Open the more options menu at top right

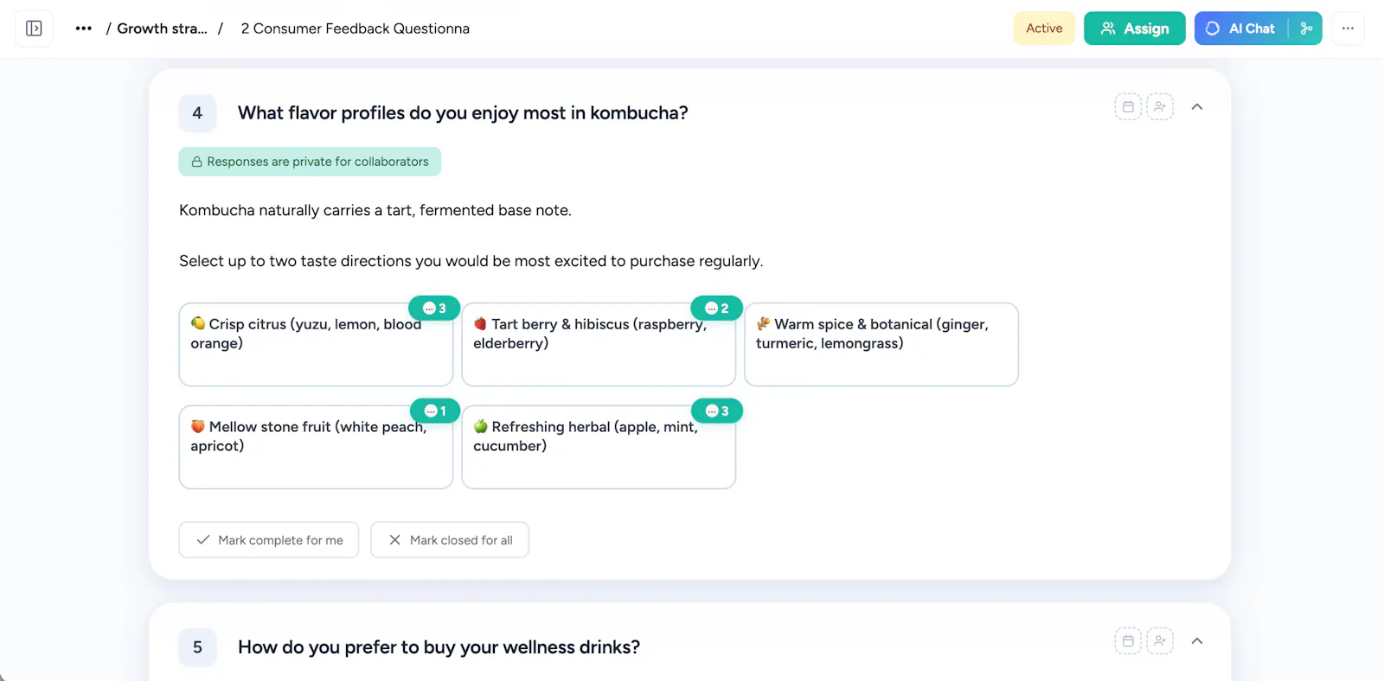pos(1348,29)
